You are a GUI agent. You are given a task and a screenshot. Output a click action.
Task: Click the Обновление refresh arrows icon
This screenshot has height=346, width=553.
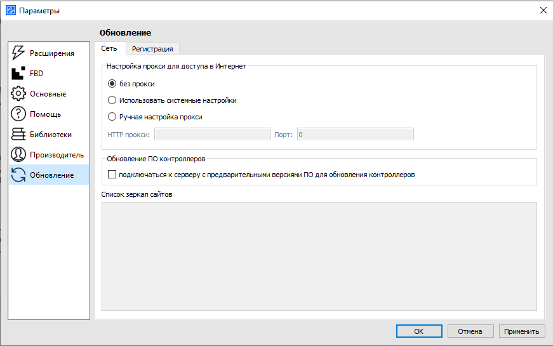18,175
